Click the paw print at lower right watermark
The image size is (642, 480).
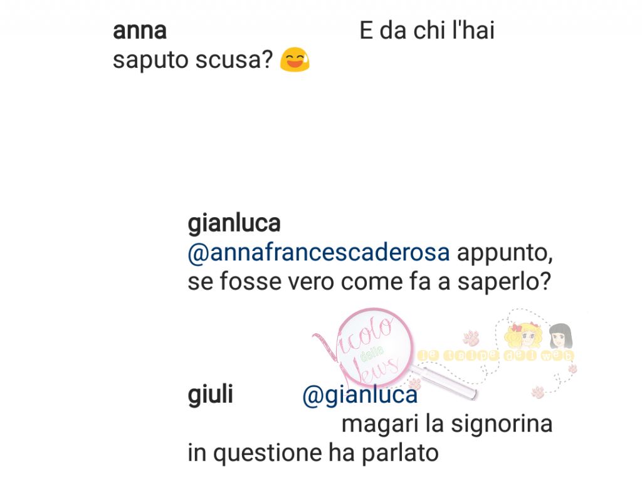[x=538, y=392]
